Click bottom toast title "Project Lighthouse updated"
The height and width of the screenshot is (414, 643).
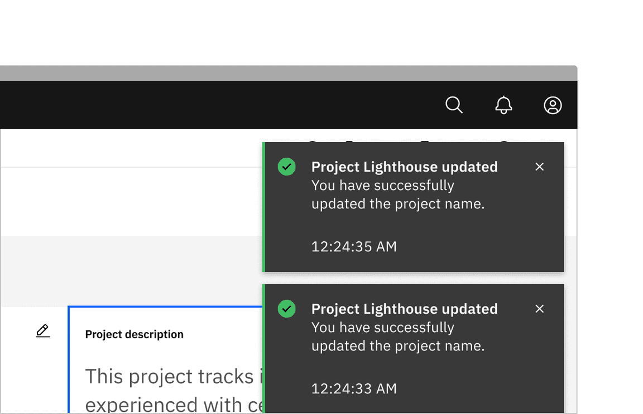pyautogui.click(x=404, y=309)
